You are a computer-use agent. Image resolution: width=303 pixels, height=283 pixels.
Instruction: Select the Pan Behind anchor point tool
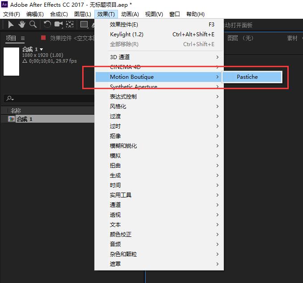(70, 24)
